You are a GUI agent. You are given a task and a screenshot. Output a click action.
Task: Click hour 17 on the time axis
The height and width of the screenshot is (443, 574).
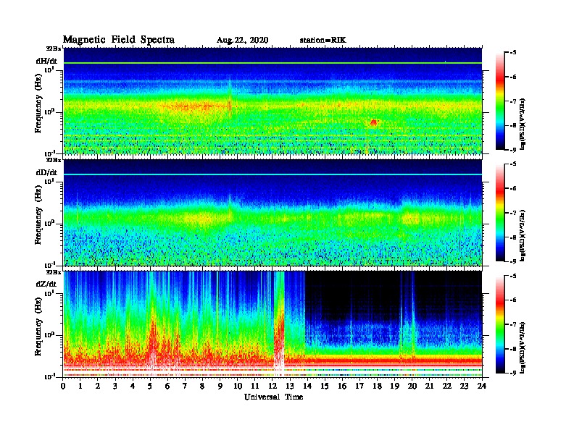coord(360,386)
